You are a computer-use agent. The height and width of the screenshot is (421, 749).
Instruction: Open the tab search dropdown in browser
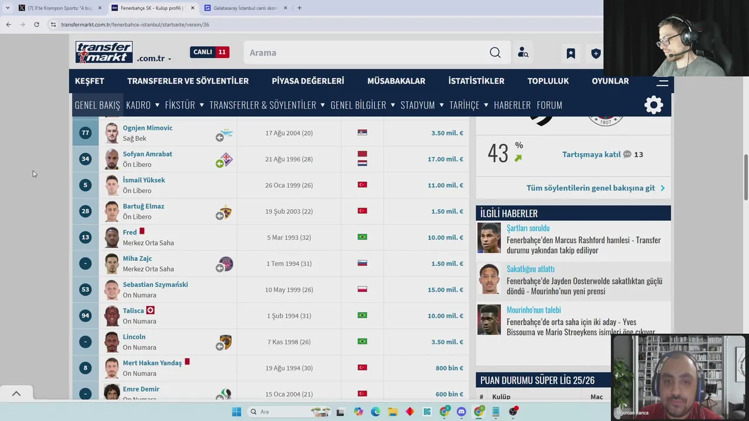pos(8,8)
